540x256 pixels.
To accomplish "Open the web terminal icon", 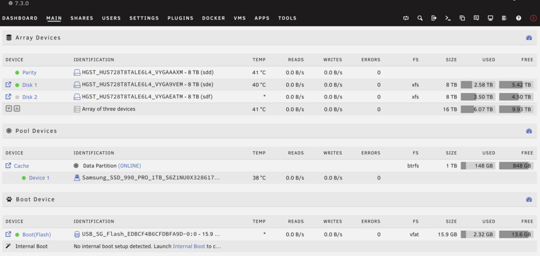I will click(x=448, y=18).
